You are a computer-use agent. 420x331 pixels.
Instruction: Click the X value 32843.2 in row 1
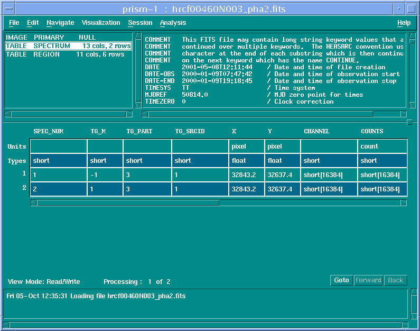pyautogui.click(x=247, y=175)
